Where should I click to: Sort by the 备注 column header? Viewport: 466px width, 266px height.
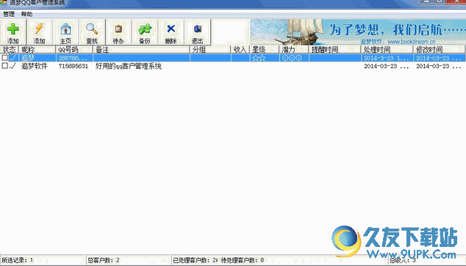[141, 50]
